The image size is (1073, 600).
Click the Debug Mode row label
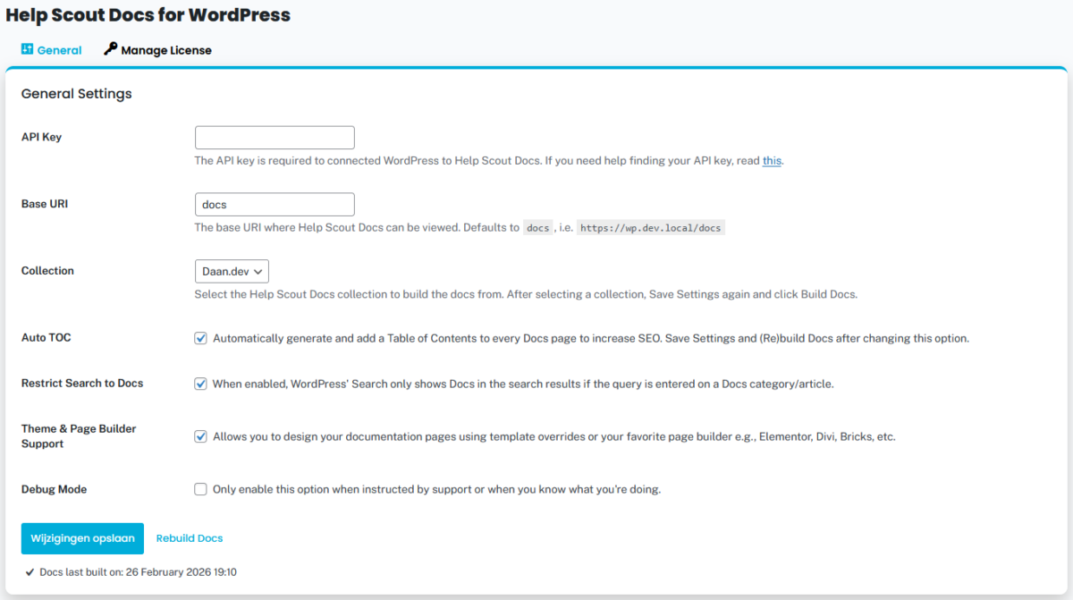point(54,489)
